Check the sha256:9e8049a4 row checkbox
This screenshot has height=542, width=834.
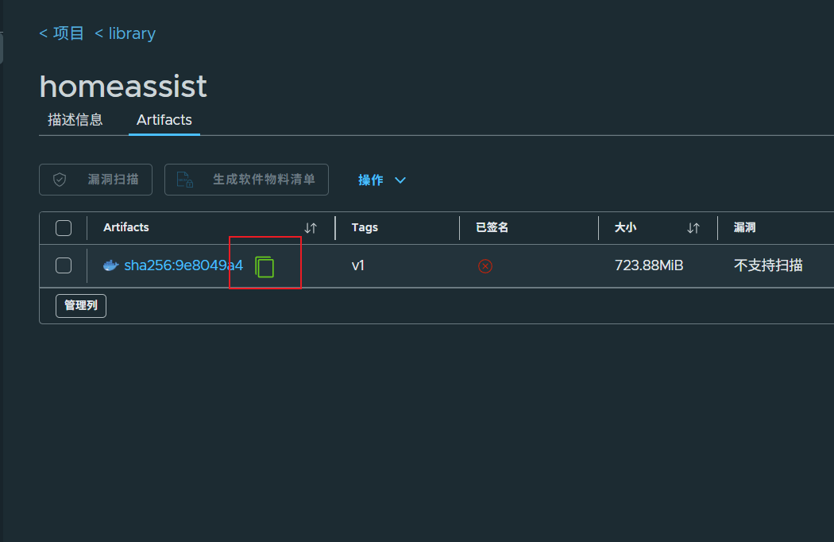point(64,265)
